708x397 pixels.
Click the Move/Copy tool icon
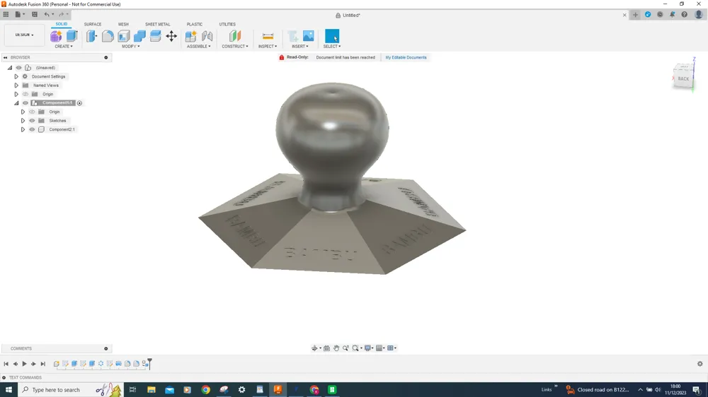[171, 36]
